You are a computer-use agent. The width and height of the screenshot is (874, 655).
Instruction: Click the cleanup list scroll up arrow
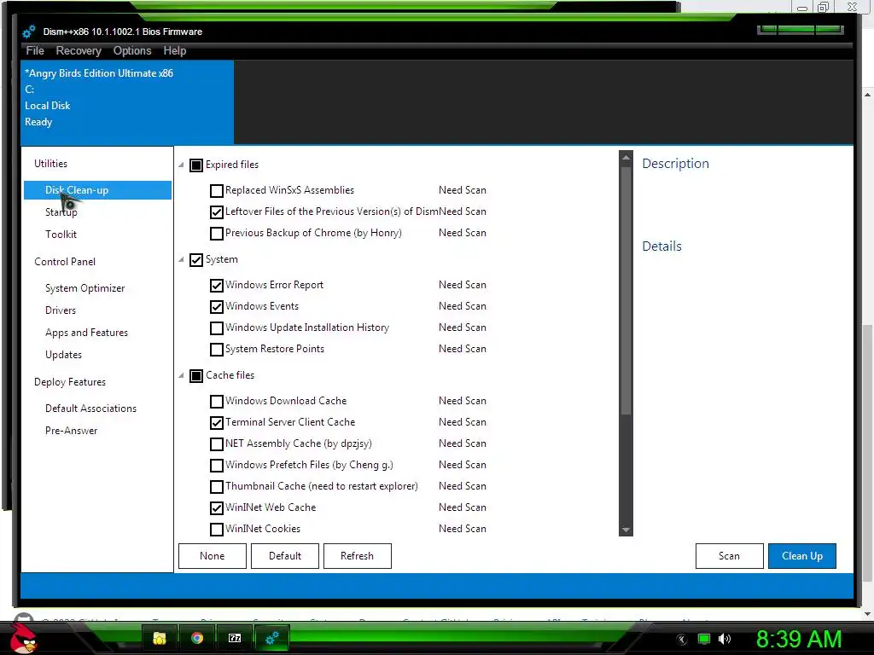pyautogui.click(x=626, y=158)
